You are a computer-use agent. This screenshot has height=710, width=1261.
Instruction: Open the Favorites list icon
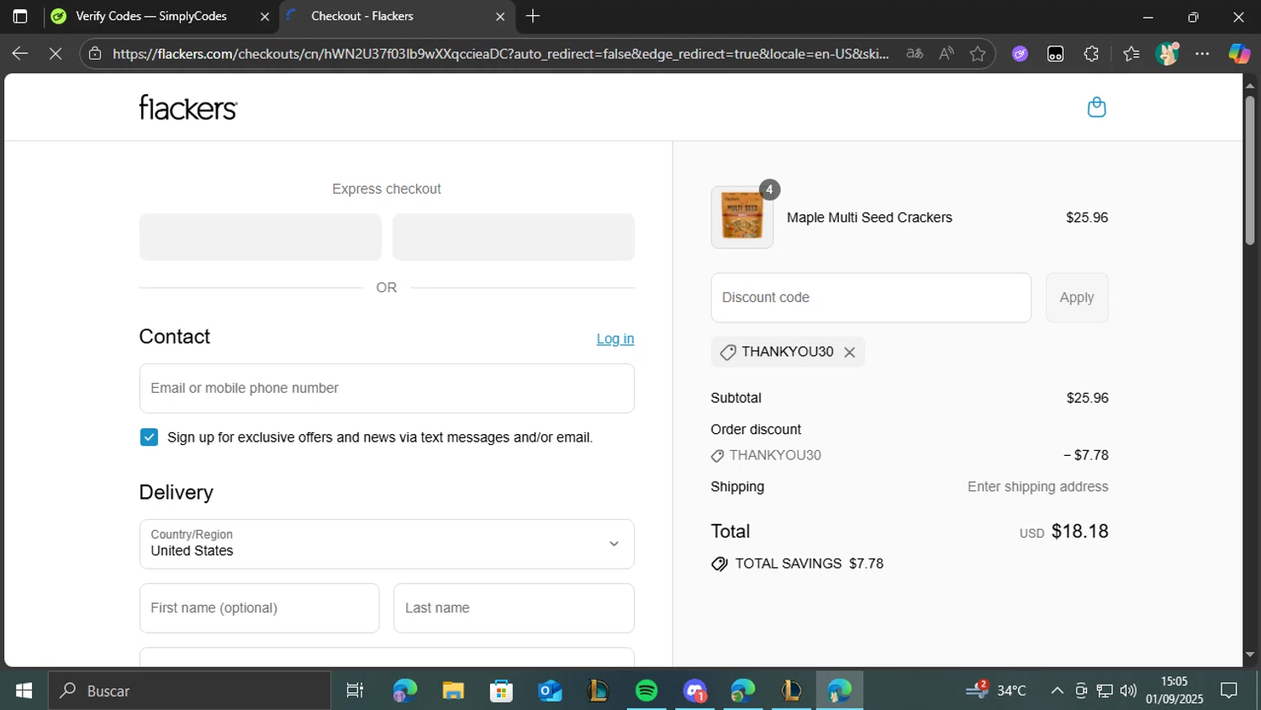coord(1132,54)
